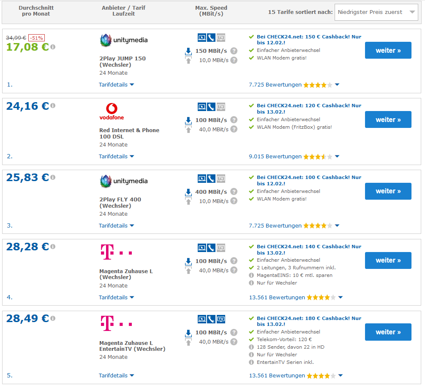425x385 pixels.
Task: Click 'Max. Speed (MBit/s)' column header
Action: coord(211,11)
